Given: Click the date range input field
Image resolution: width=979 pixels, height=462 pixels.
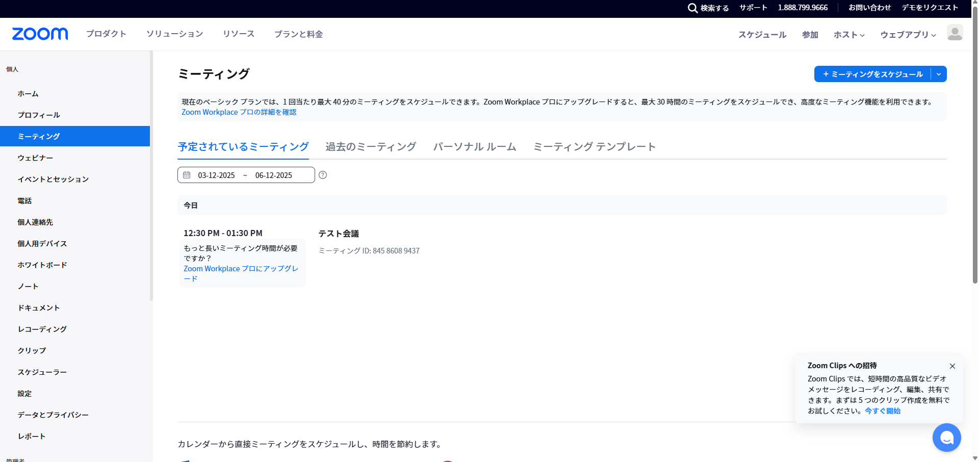Looking at the screenshot, I should pos(246,175).
